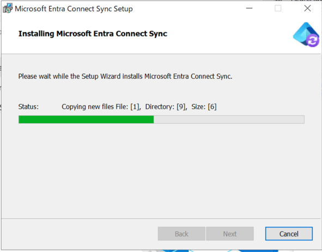Click the Installing Microsoft Entra Connect Sync heading
Image resolution: width=322 pixels, height=252 pixels.
click(93, 34)
